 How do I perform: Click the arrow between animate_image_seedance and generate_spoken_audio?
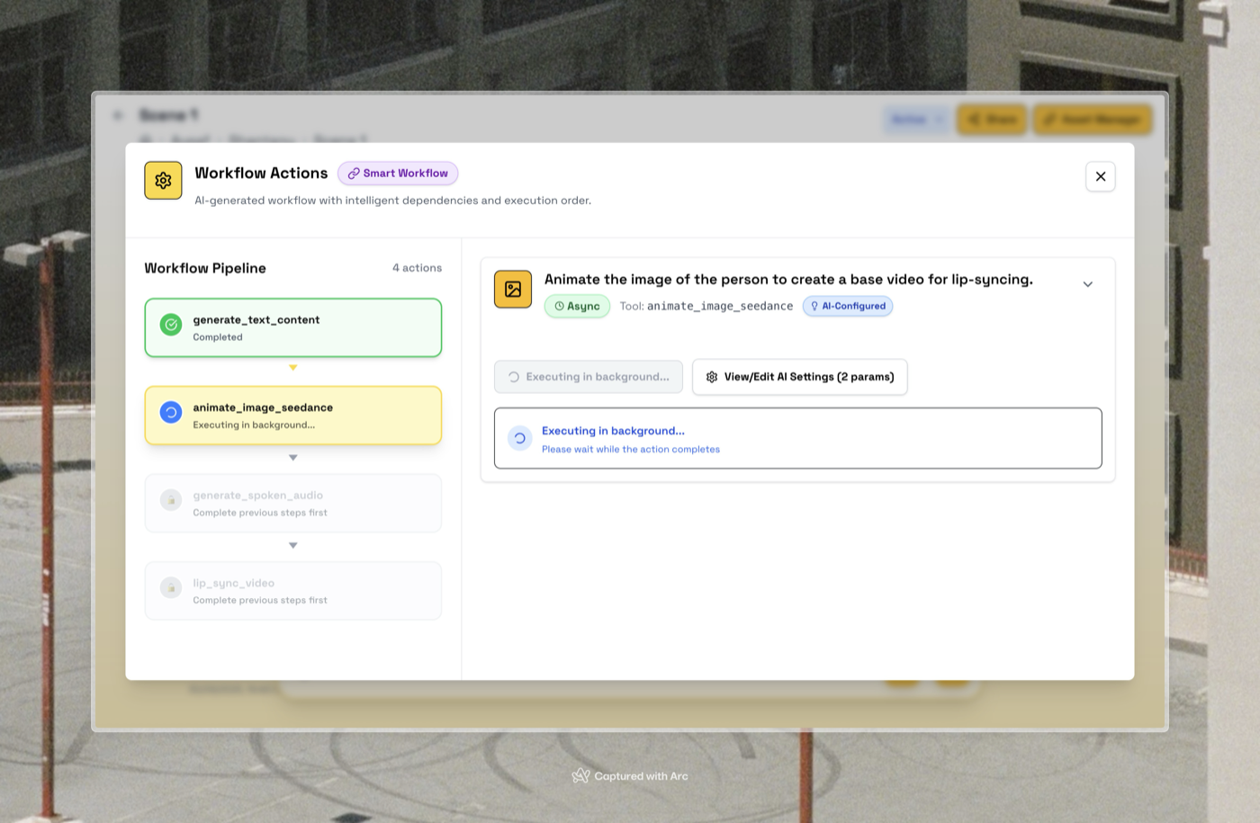(292, 456)
